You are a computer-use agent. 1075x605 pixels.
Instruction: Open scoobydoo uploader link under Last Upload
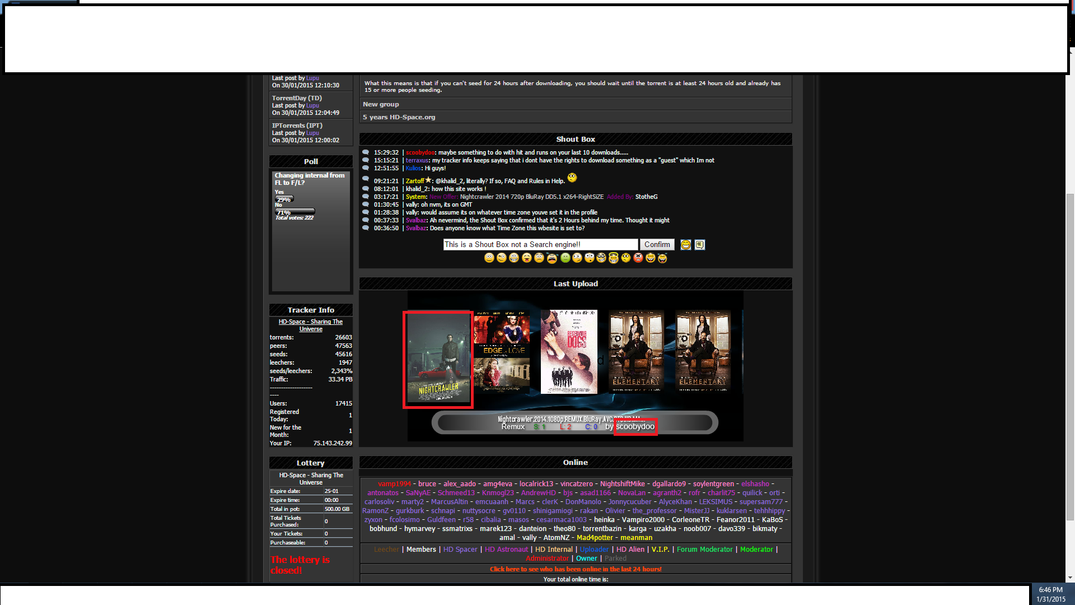[635, 426]
